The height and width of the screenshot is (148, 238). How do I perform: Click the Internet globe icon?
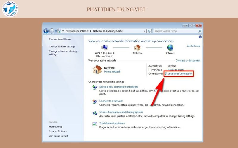[x=170, y=47]
